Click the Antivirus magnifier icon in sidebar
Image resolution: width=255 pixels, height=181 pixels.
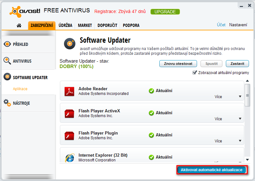pyautogui.click(x=7, y=61)
